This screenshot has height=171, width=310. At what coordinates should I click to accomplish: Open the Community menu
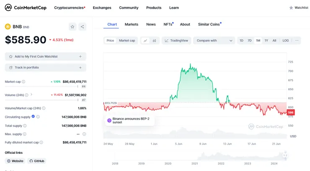coord(129,8)
